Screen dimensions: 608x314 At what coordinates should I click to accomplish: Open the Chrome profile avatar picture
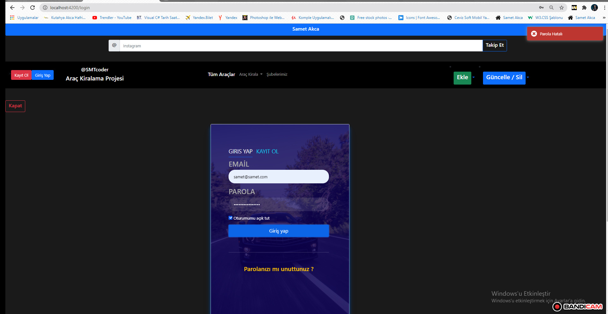pos(594,8)
